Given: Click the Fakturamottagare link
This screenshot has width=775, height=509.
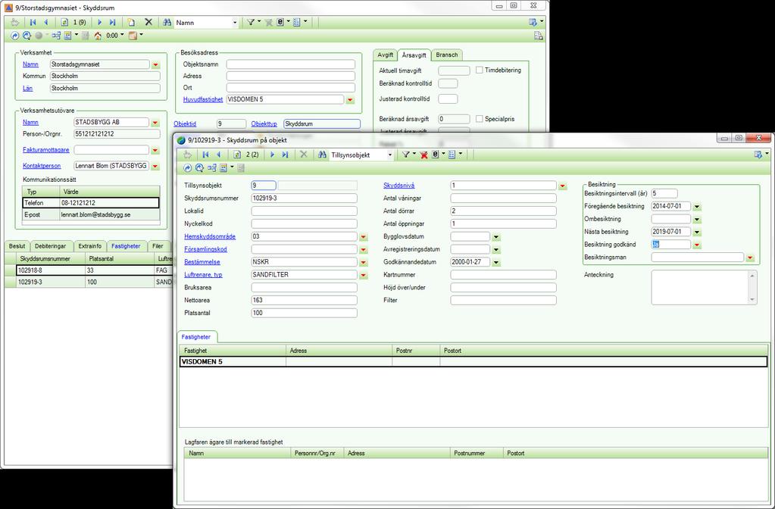Looking at the screenshot, I should [46, 150].
